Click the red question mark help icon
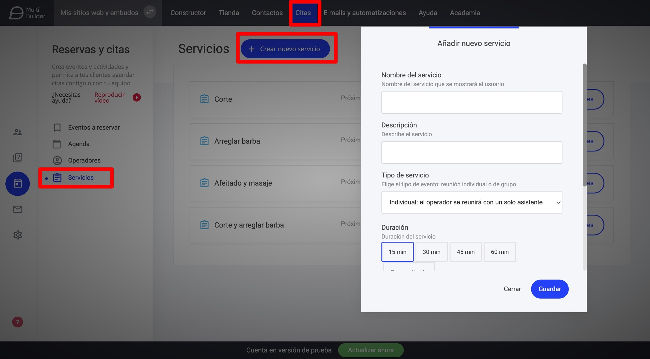Viewport: 650px width, 359px height. click(x=17, y=322)
